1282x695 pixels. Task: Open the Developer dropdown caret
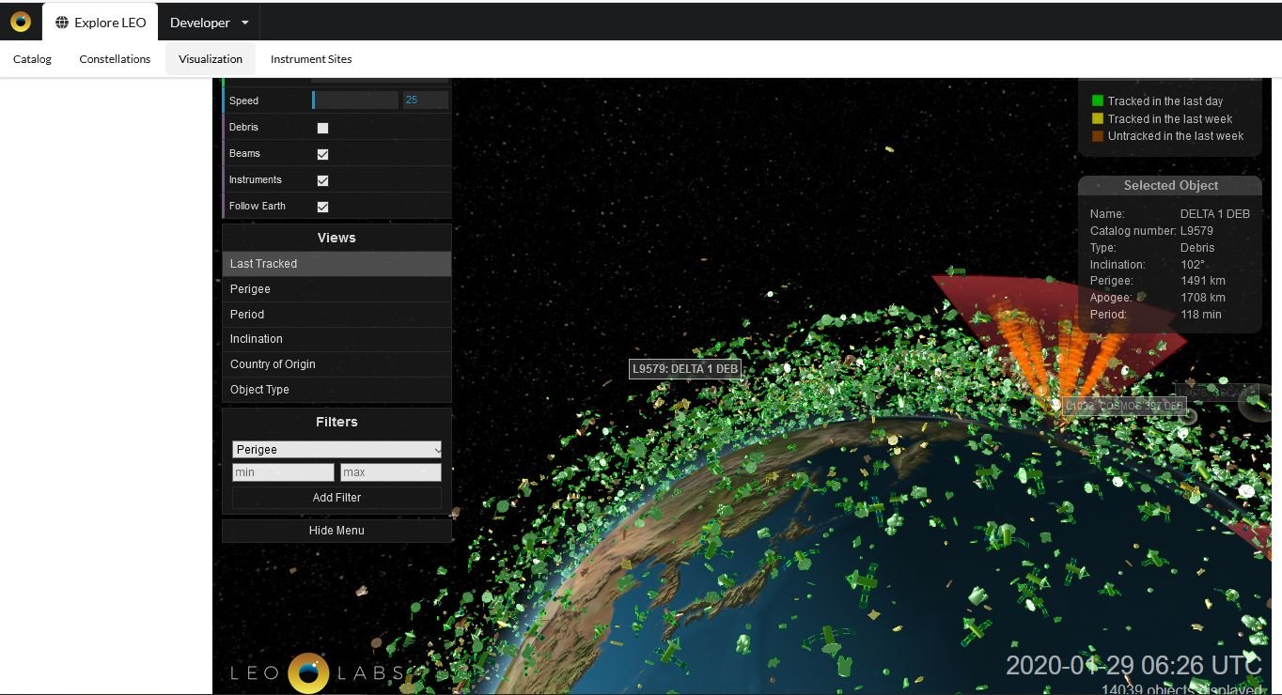(x=245, y=23)
